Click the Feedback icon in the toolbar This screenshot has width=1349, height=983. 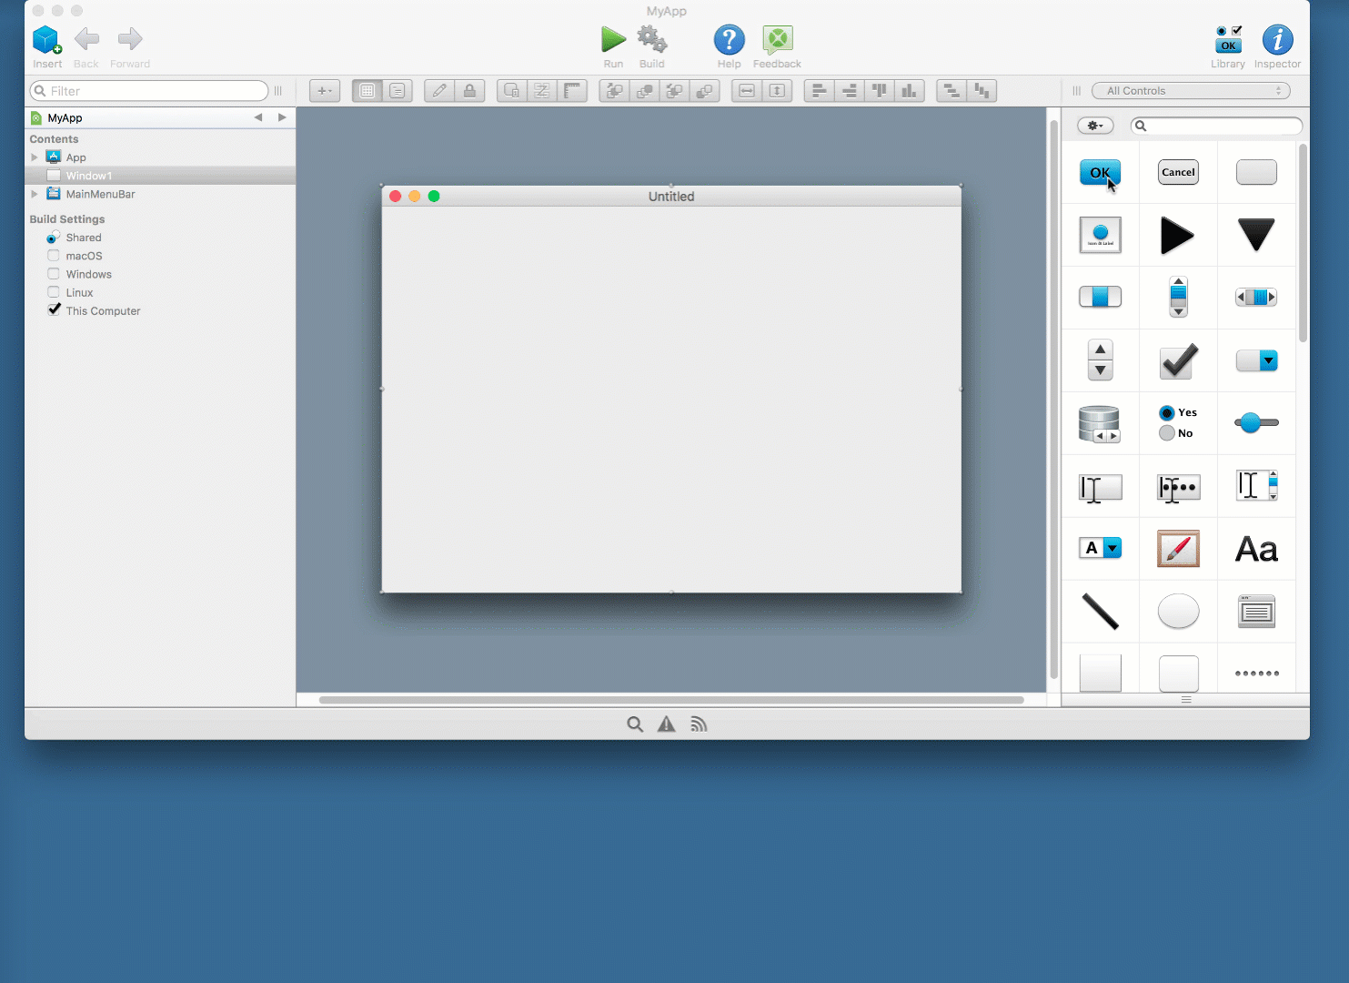[x=777, y=40]
